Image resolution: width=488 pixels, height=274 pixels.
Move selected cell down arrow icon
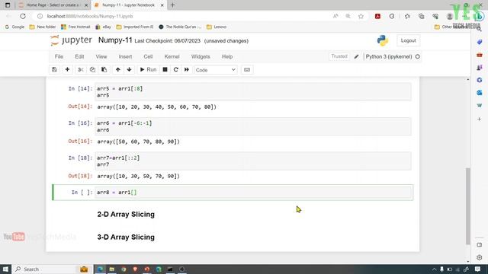coord(129,69)
